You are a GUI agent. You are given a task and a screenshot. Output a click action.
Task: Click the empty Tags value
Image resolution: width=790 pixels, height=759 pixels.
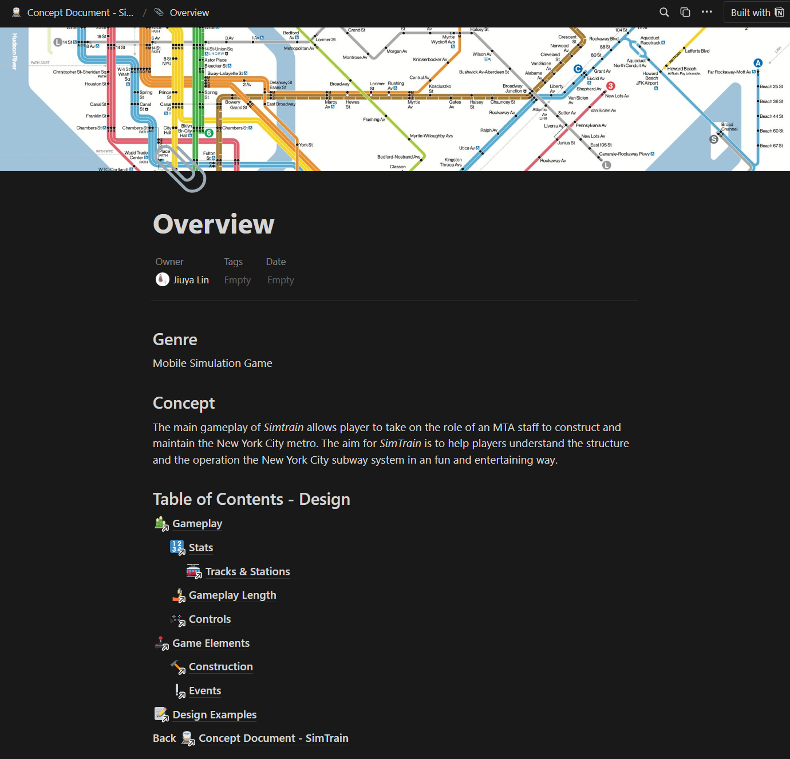click(238, 280)
